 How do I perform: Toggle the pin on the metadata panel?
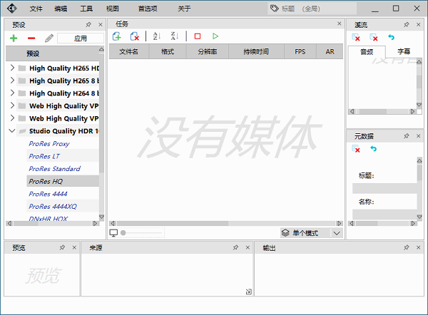coord(406,136)
